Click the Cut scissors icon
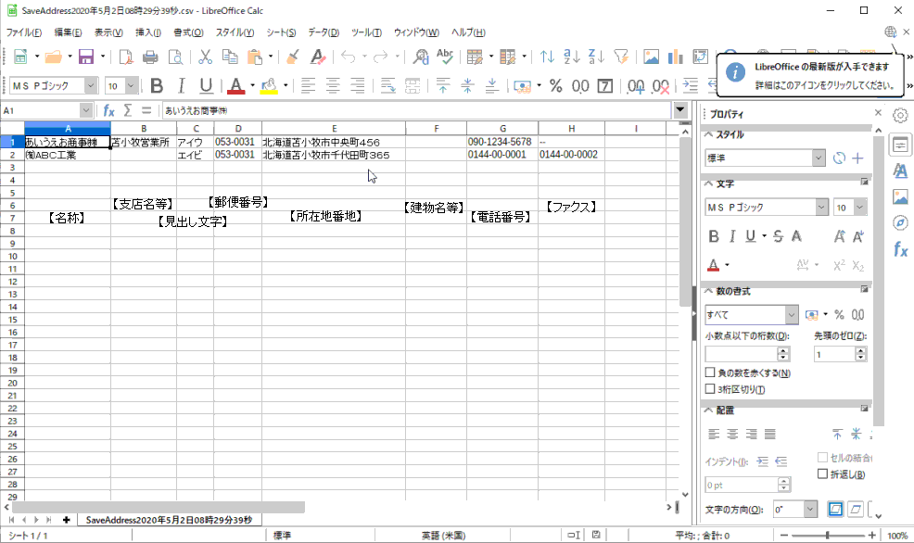The width and height of the screenshot is (914, 543). [x=205, y=57]
